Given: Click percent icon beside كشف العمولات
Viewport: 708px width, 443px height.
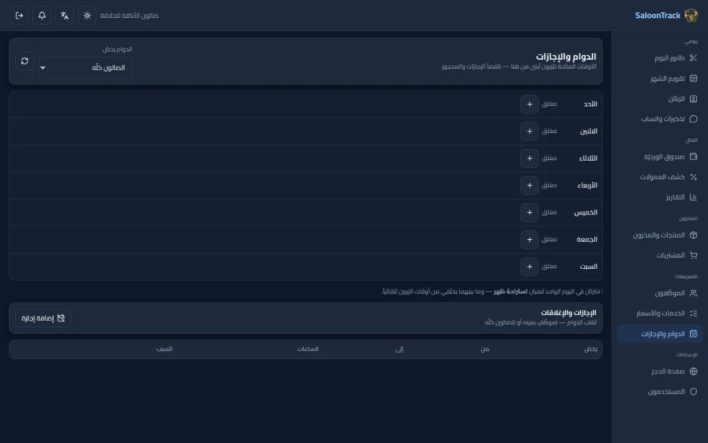Looking at the screenshot, I should pos(693,177).
